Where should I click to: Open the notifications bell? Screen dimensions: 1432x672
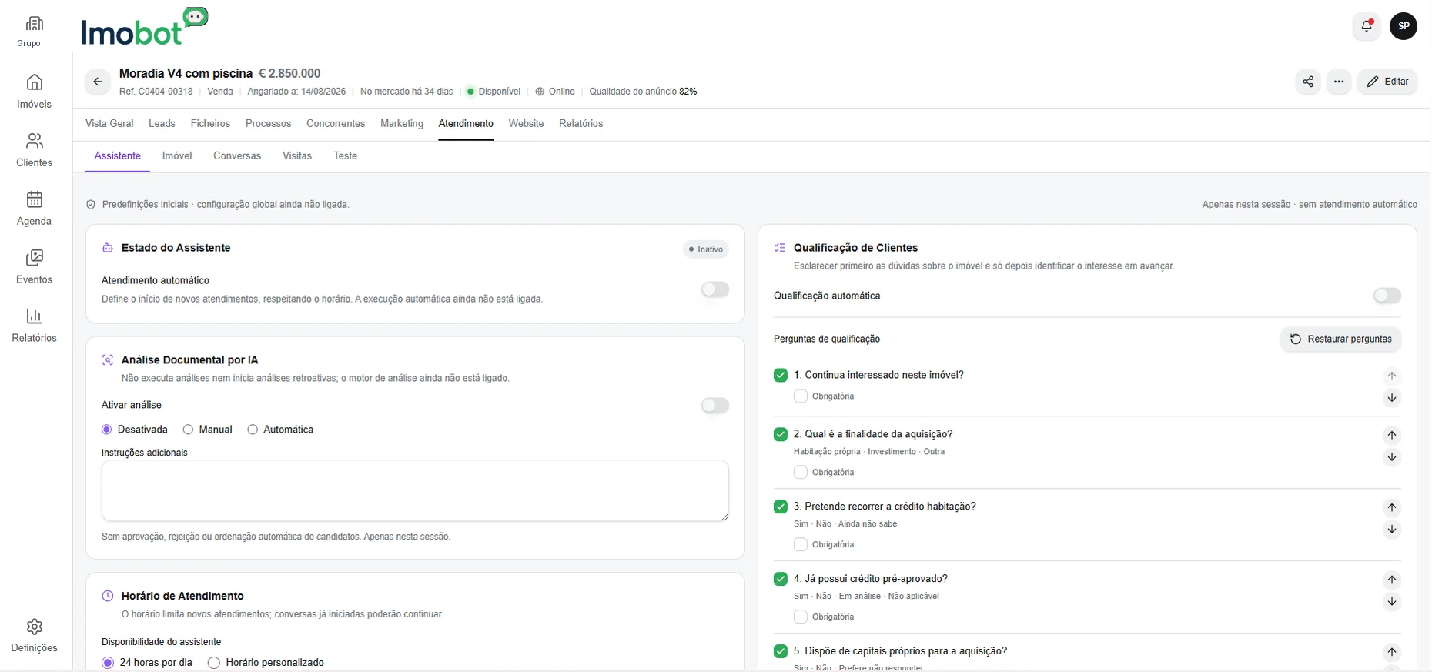[x=1367, y=25]
